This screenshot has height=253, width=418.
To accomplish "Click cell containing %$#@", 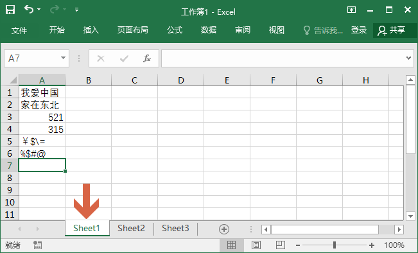I will click(42, 153).
